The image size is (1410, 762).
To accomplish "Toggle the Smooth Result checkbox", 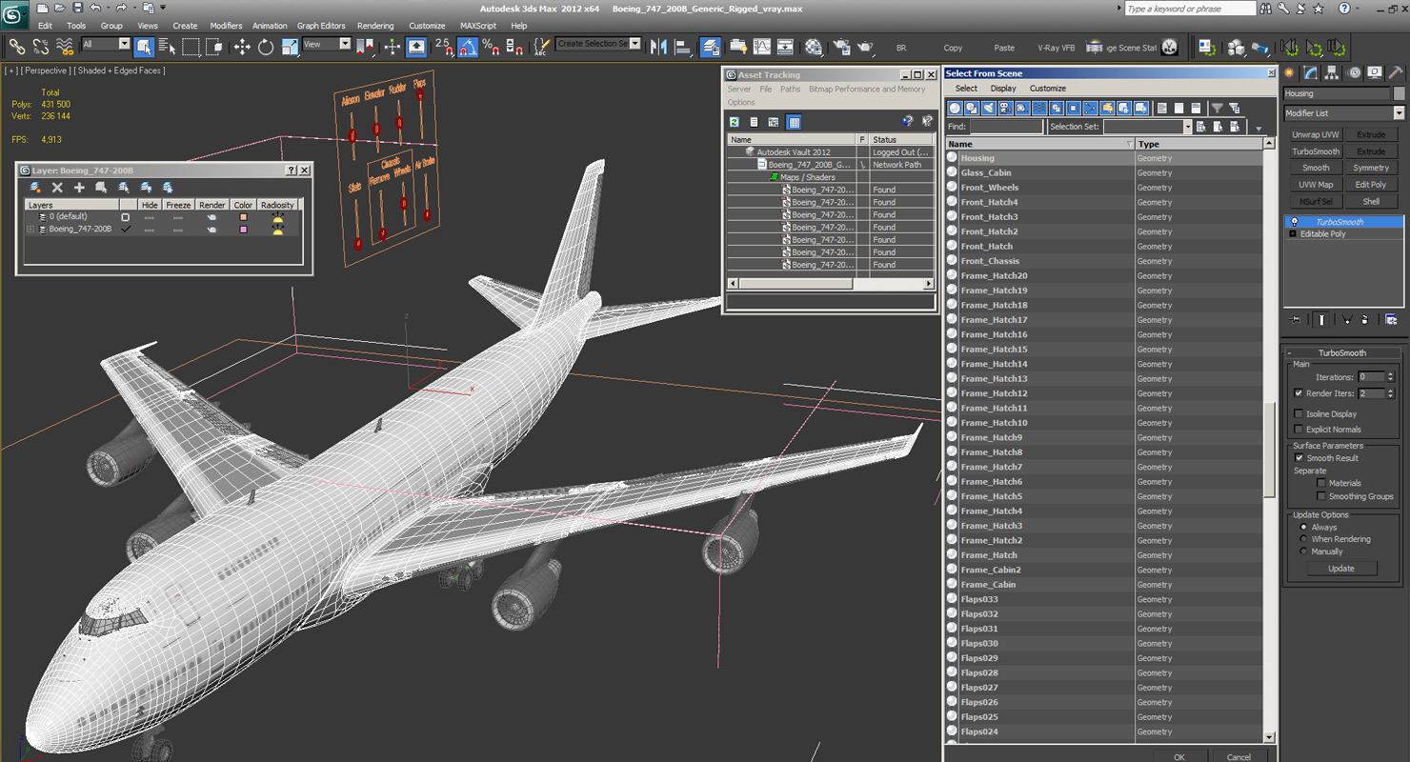I will [1299, 458].
